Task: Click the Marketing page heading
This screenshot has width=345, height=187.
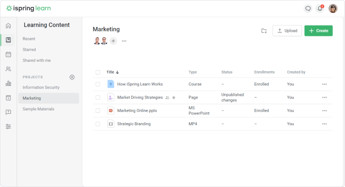Action: [106, 29]
